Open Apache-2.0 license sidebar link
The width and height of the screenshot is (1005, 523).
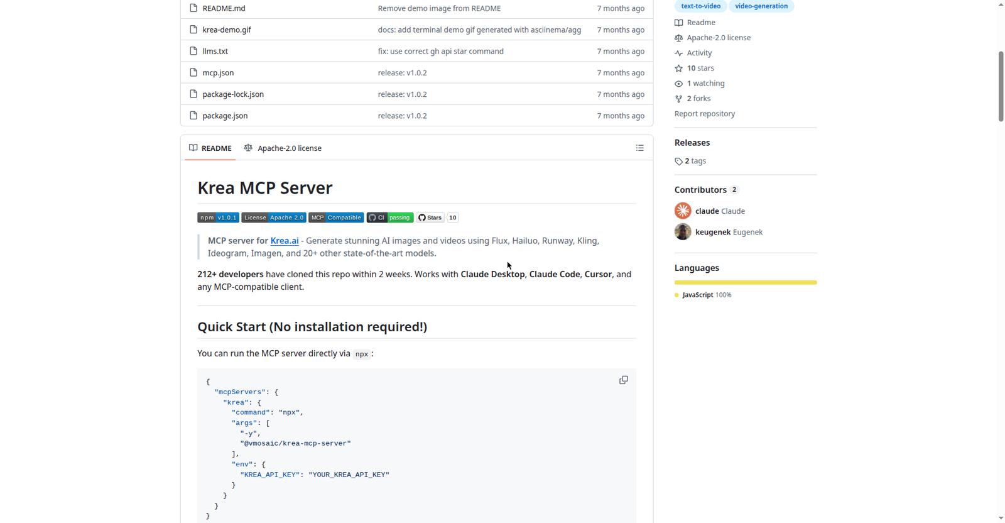[x=712, y=38]
